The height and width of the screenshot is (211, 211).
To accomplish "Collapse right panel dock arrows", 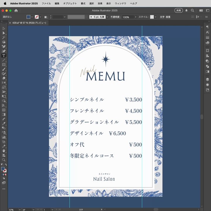I will (x=209, y=21).
